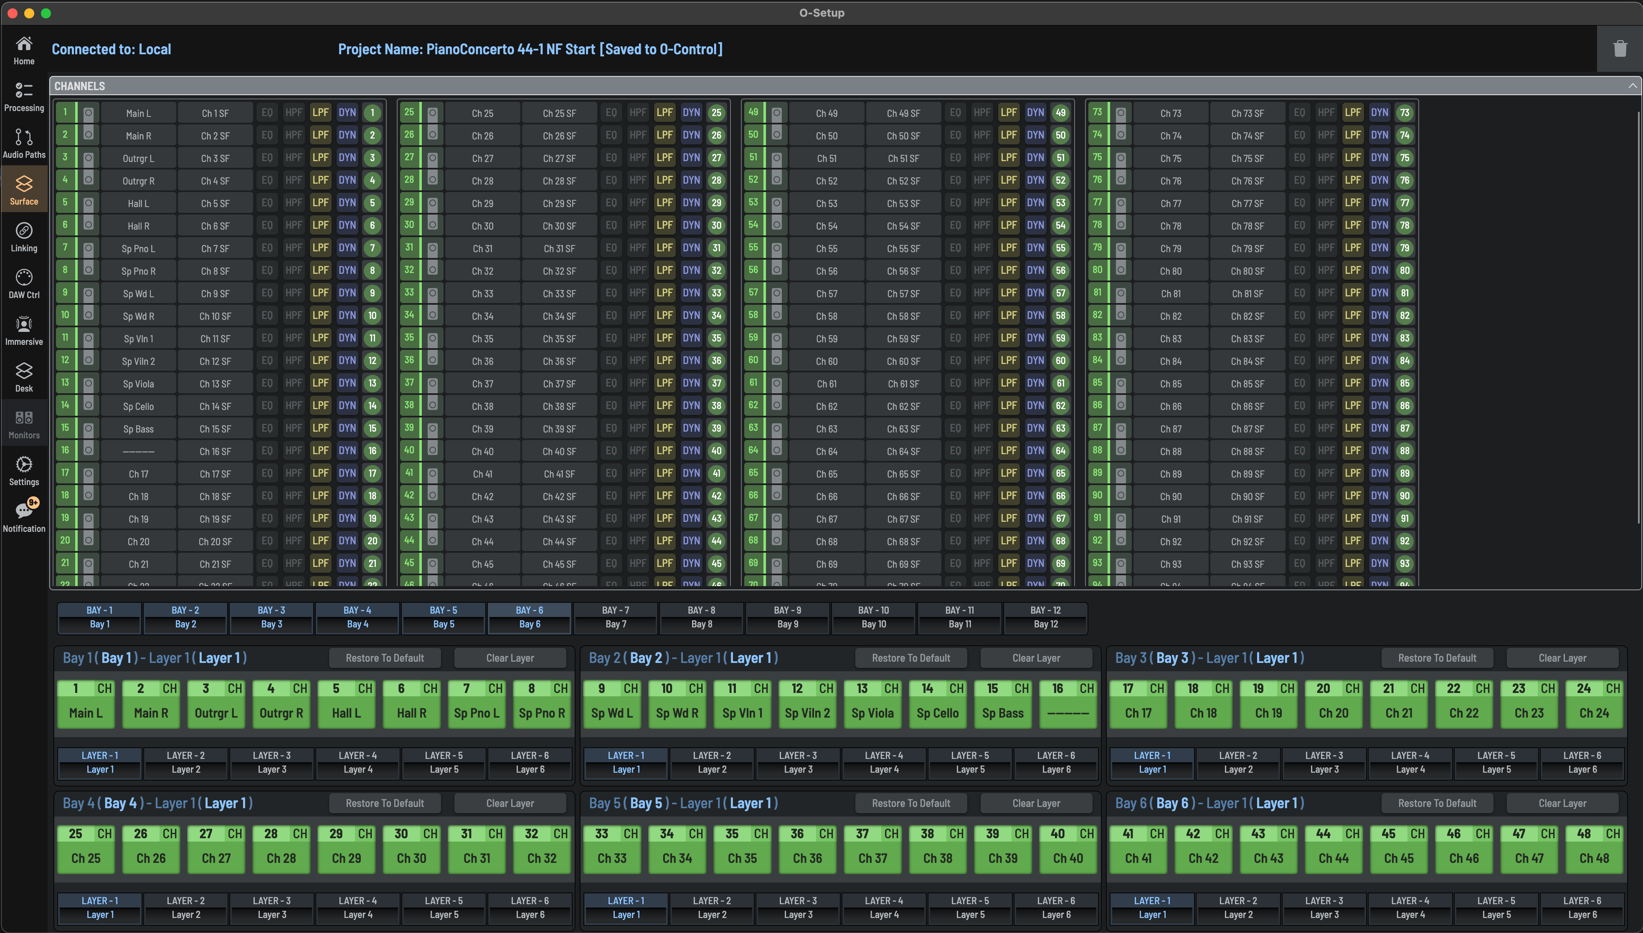Click the small square icon on channel 73 row
The height and width of the screenshot is (933, 1643).
tap(1121, 114)
